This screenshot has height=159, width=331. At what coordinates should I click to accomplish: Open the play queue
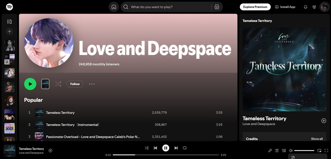pos(277,150)
